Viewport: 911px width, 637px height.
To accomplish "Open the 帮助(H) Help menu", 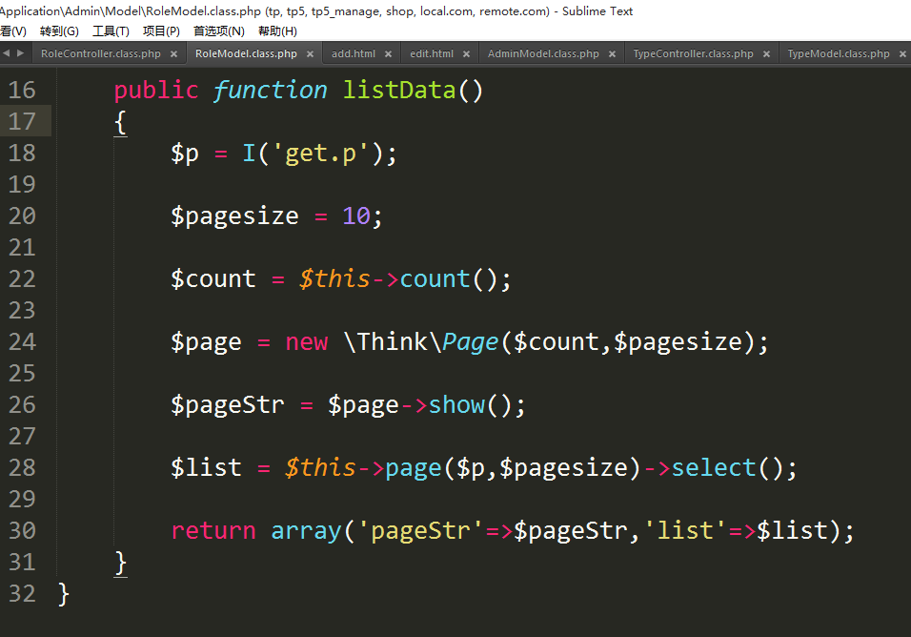I will coord(277,31).
